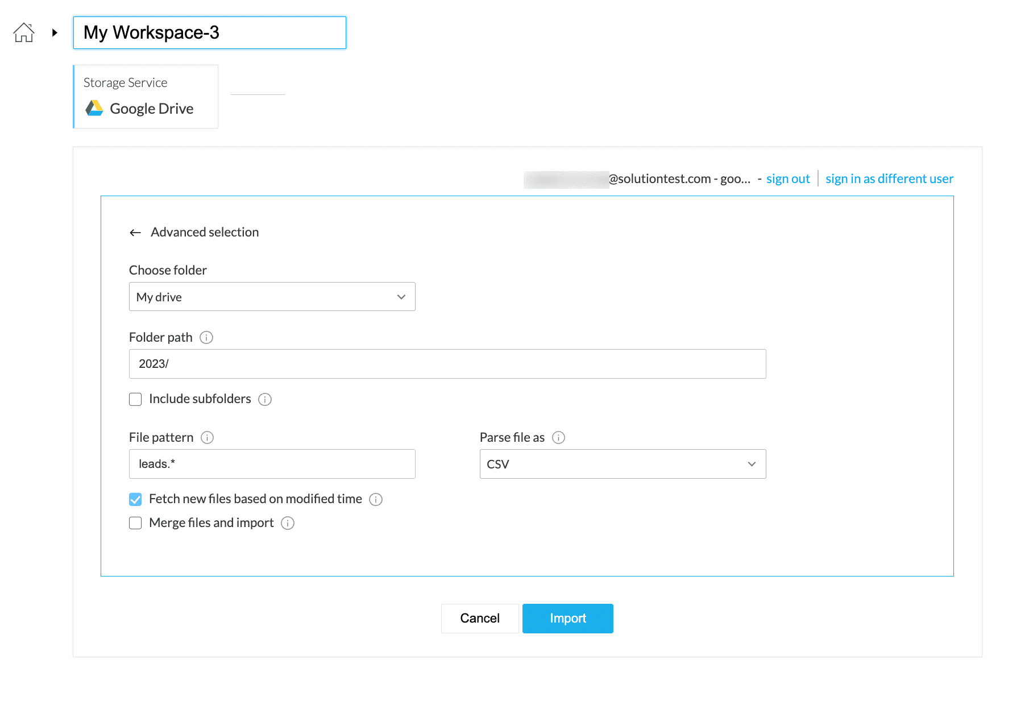Click the Folder path input field
Image resolution: width=1029 pixels, height=705 pixels.
(x=447, y=364)
